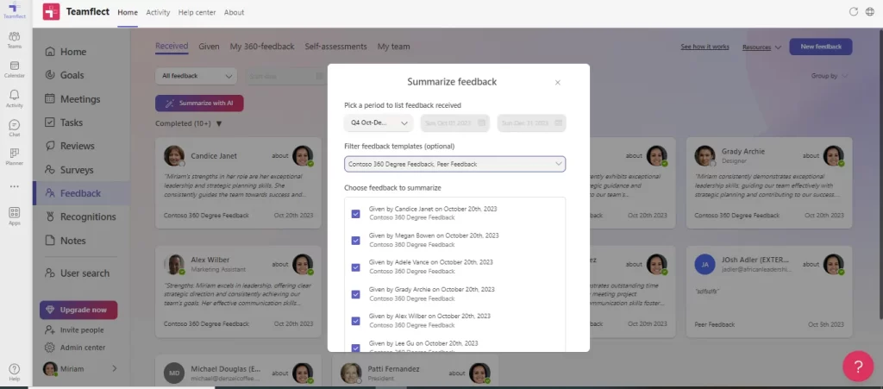Open Feedback in the sidebar
883x389 pixels.
coord(81,193)
